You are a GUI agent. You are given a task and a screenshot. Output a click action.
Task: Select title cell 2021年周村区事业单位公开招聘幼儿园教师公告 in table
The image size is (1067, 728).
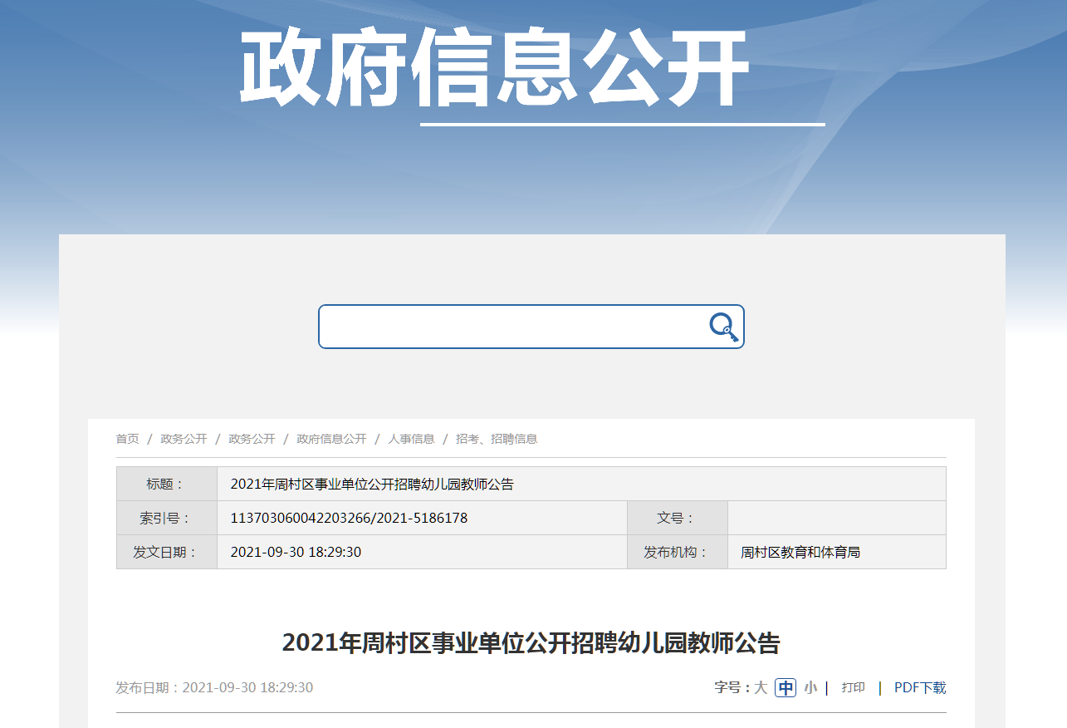581,484
